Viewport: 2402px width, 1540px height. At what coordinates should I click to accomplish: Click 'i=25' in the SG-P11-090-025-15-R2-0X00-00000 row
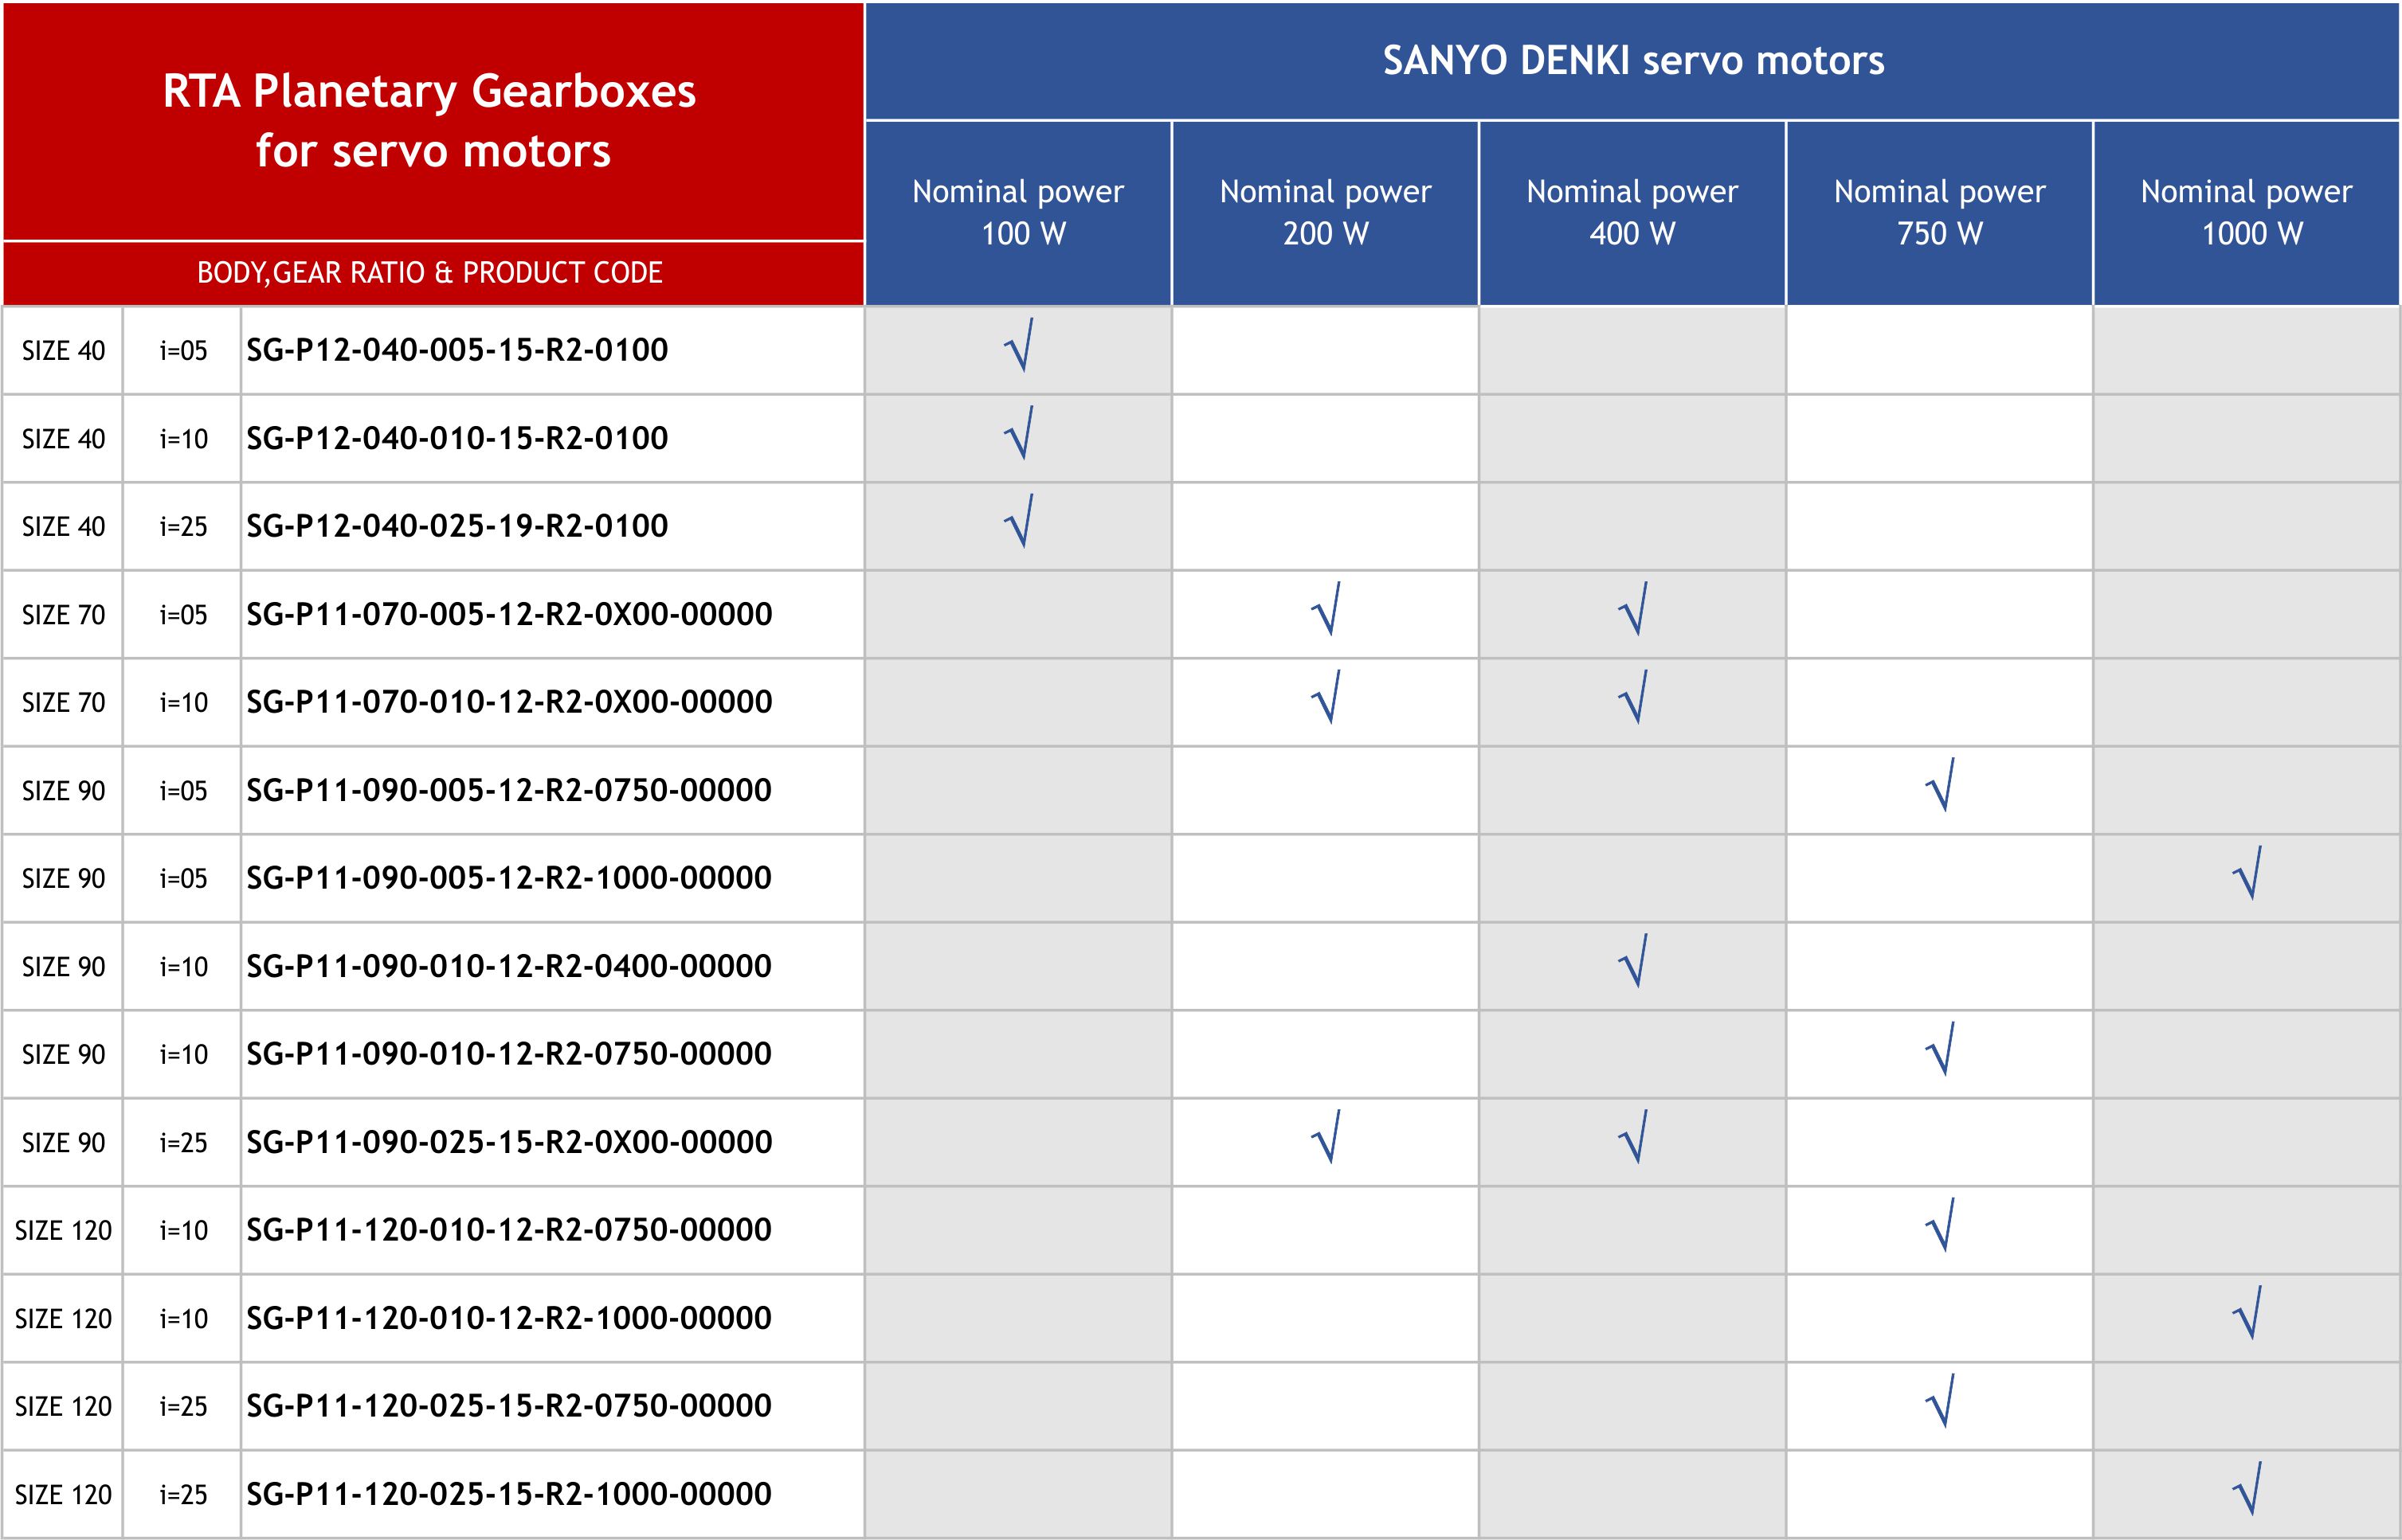(184, 1143)
